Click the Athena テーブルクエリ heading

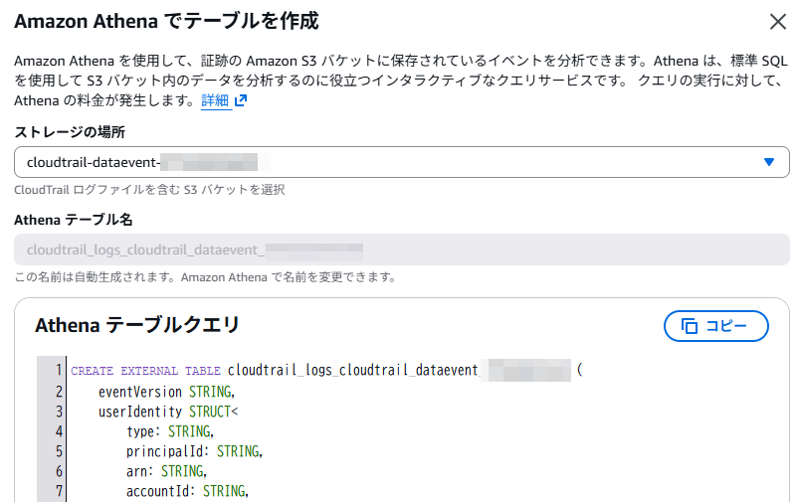pyautogui.click(x=136, y=325)
